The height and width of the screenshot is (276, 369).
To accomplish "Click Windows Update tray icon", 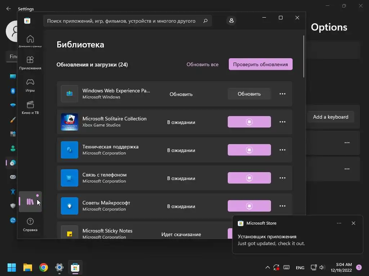I will (x=276, y=267).
